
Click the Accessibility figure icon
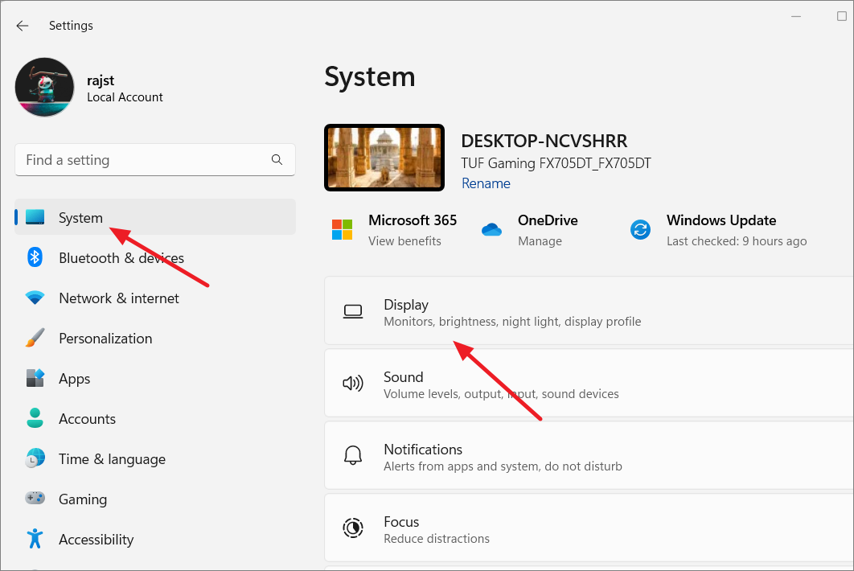[35, 538]
